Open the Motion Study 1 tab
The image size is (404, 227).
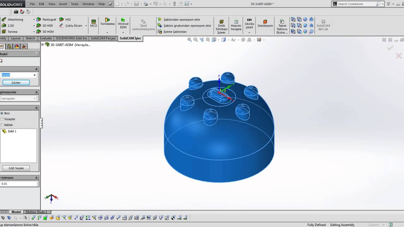[x=36, y=212]
